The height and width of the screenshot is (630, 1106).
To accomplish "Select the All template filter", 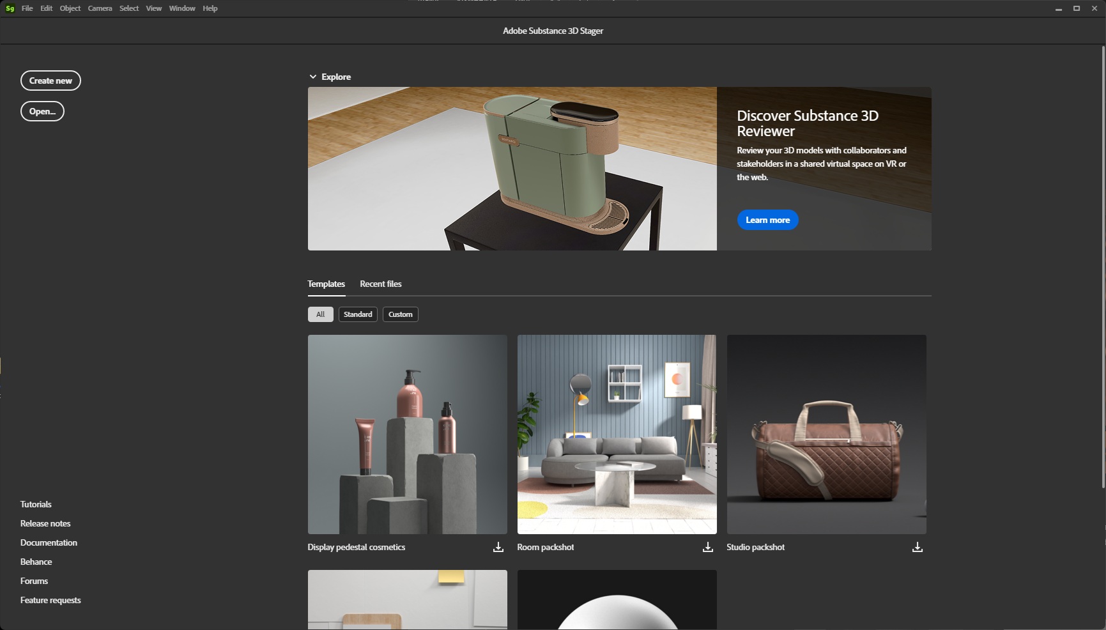I will tap(320, 314).
